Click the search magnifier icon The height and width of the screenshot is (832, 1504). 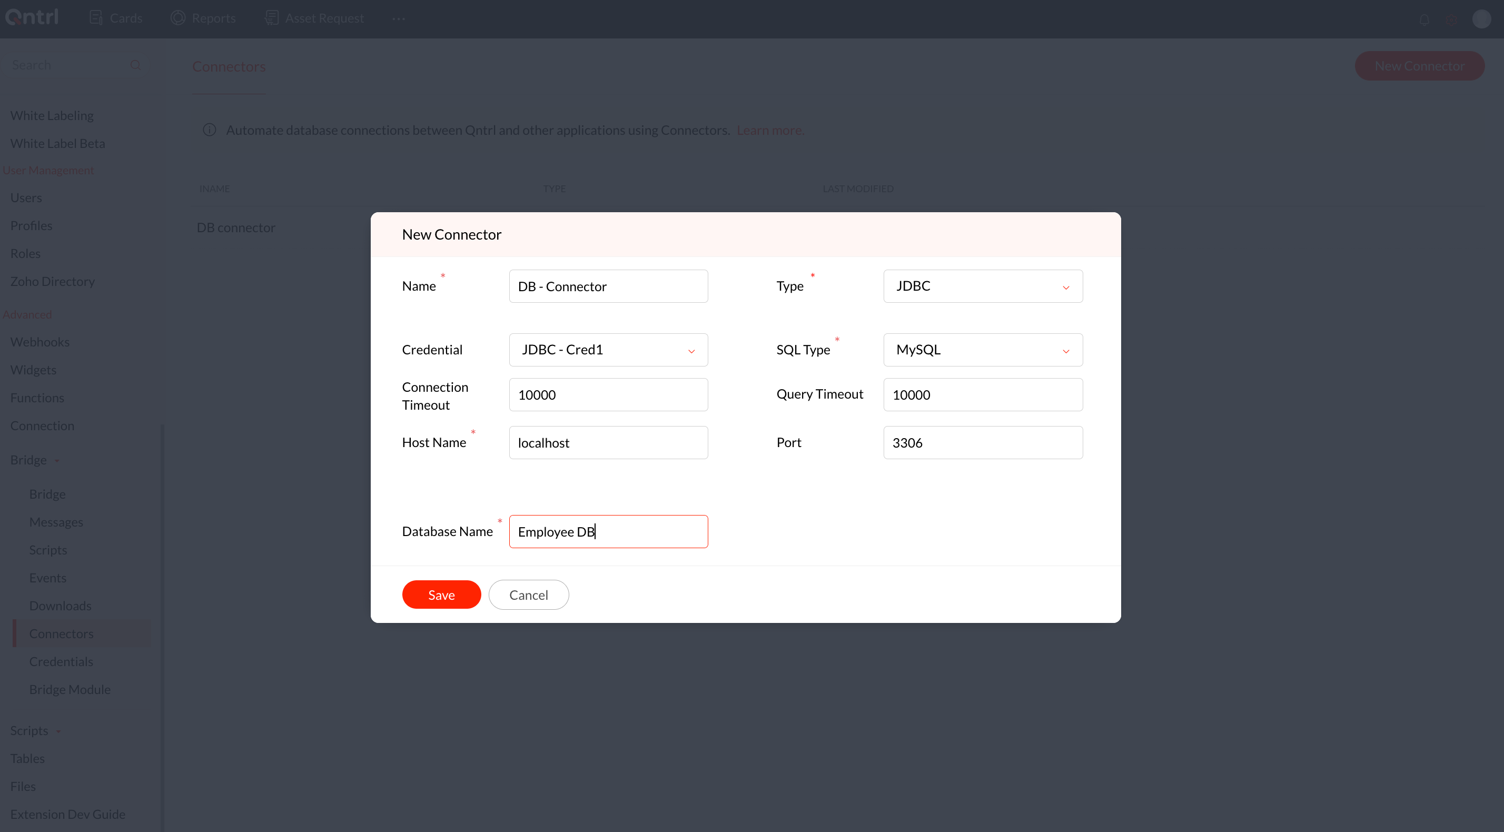pos(135,65)
